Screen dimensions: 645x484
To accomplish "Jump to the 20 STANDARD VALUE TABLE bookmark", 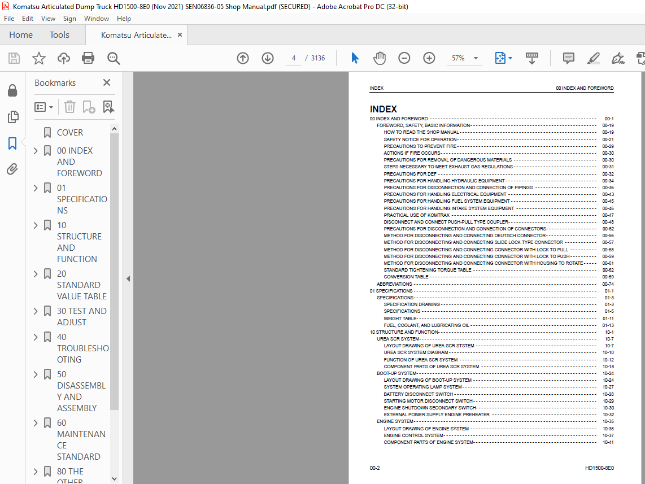I will pyautogui.click(x=81, y=285).
